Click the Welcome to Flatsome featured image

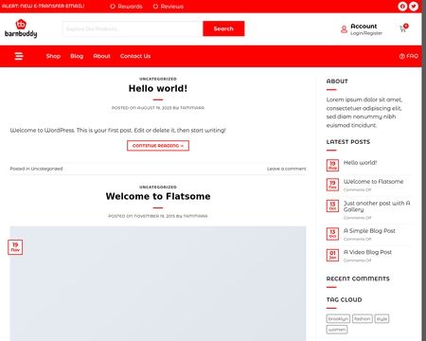[x=158, y=283]
